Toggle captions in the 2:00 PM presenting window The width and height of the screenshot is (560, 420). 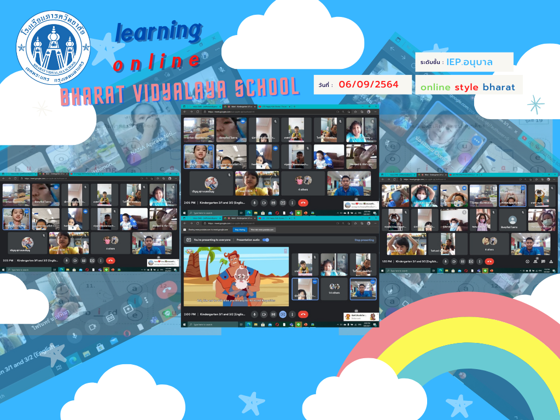(273, 314)
